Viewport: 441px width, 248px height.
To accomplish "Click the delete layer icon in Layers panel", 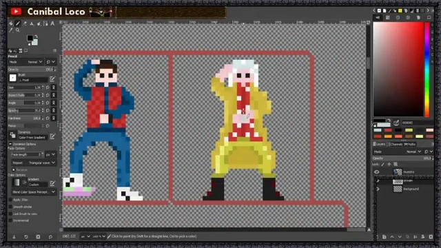I will (431, 237).
